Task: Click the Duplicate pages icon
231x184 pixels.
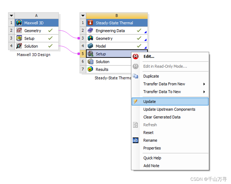Action: click(136, 76)
